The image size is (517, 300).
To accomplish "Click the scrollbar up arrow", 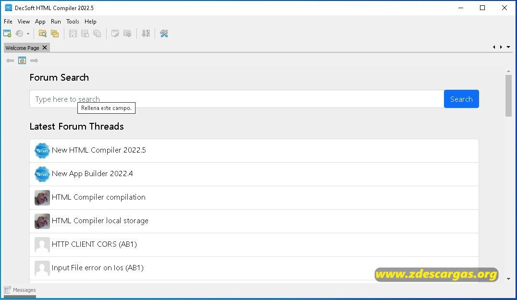I will (508, 71).
